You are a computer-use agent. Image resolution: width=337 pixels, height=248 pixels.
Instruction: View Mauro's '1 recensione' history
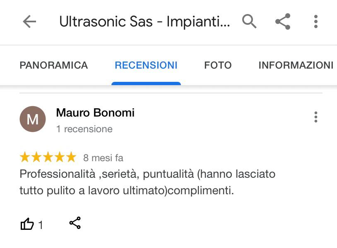click(x=84, y=129)
